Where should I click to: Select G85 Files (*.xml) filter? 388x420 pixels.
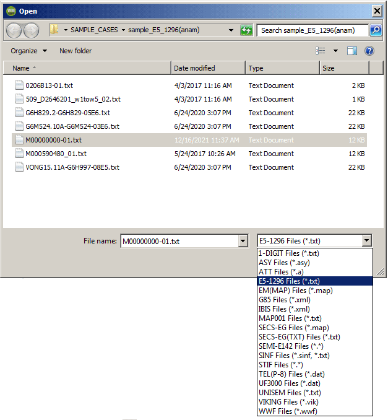click(x=315, y=300)
